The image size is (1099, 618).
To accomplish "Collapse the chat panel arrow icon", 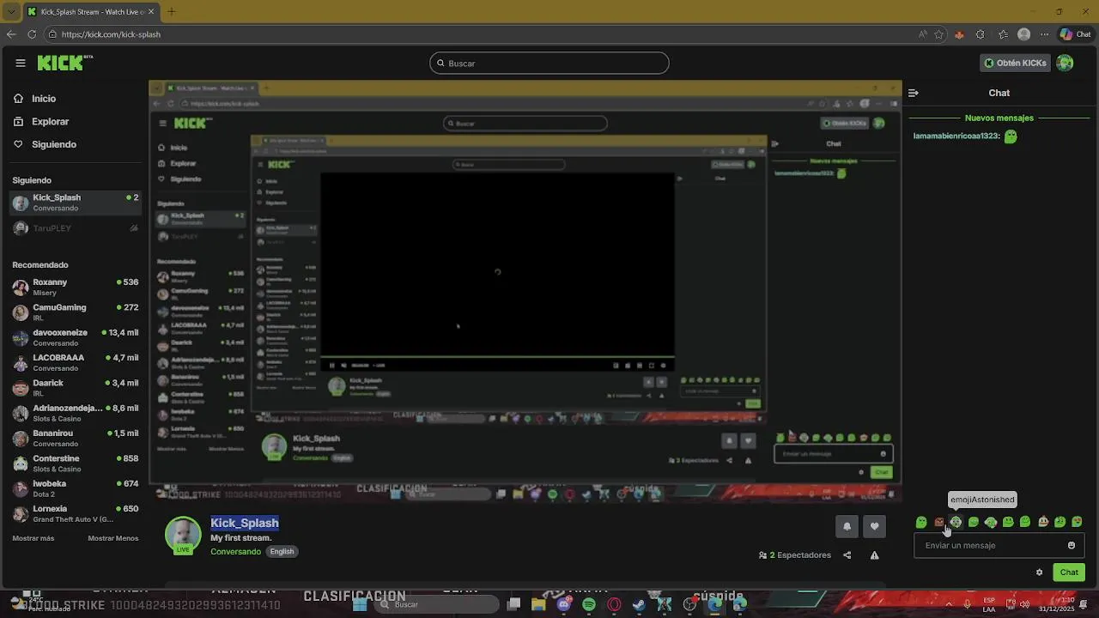I will click(914, 93).
